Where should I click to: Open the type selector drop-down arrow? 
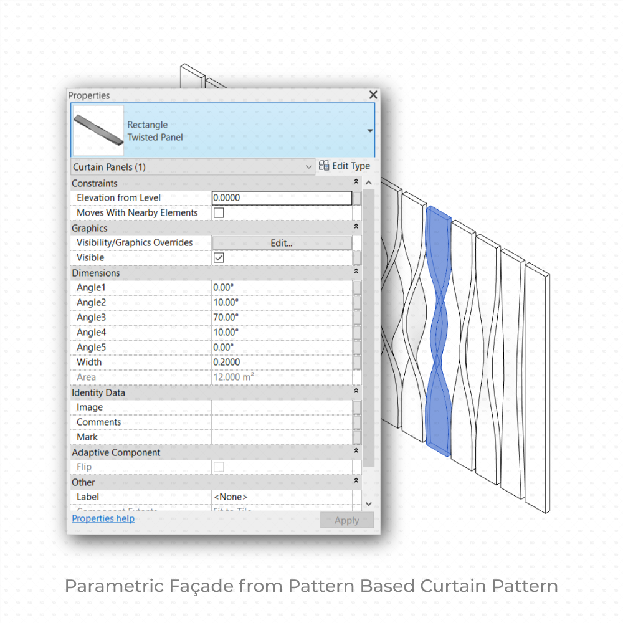click(x=369, y=130)
